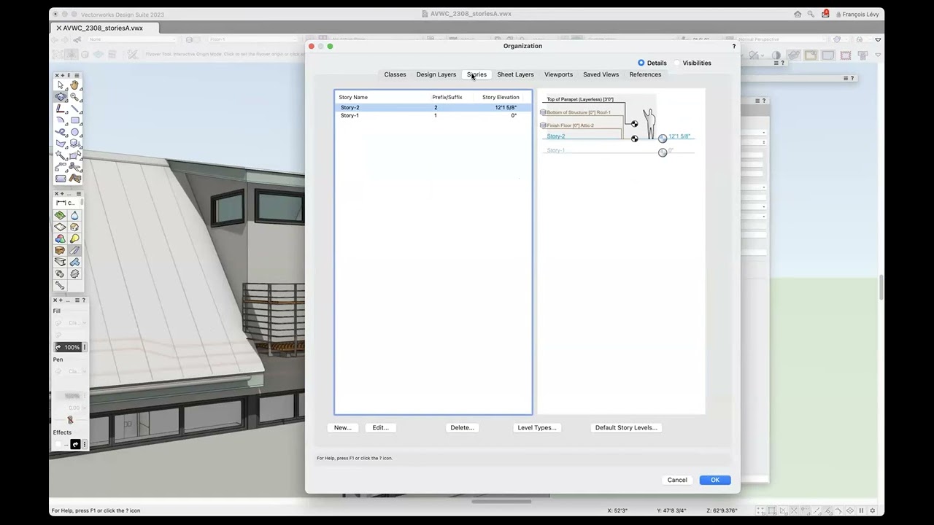Viewport: 934px width, 525px height.
Task: Switch to the References tab
Action: pos(645,74)
